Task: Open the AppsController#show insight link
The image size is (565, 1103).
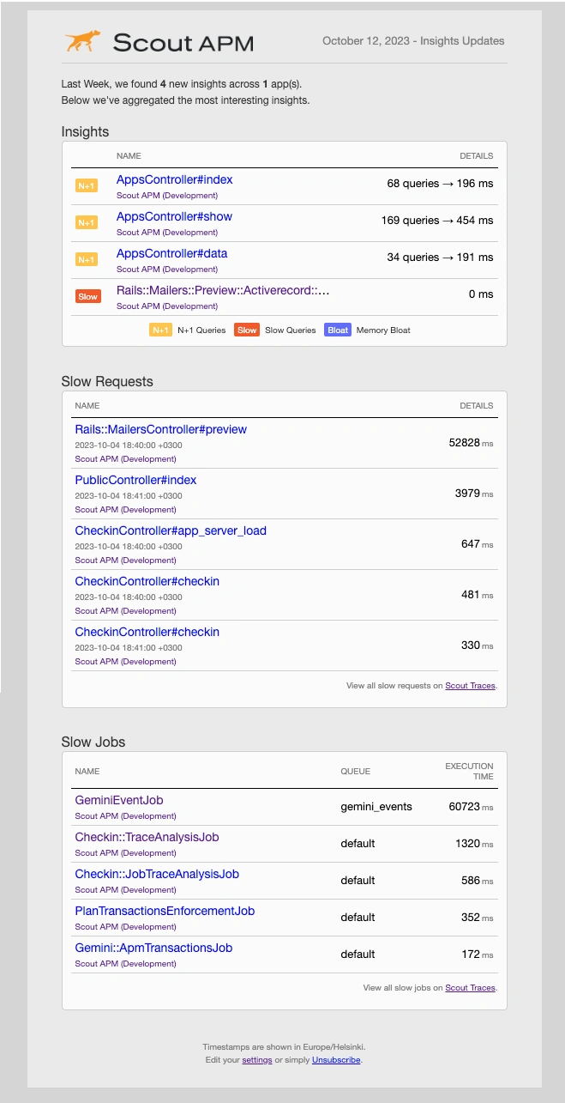Action: (174, 217)
